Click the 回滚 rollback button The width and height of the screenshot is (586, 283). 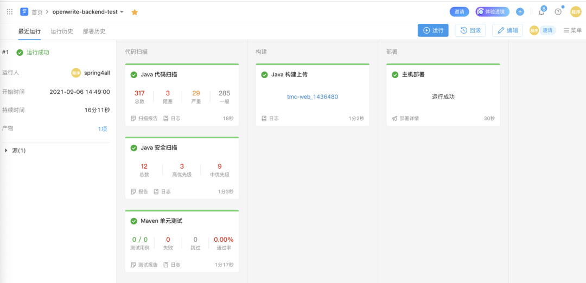(x=470, y=30)
